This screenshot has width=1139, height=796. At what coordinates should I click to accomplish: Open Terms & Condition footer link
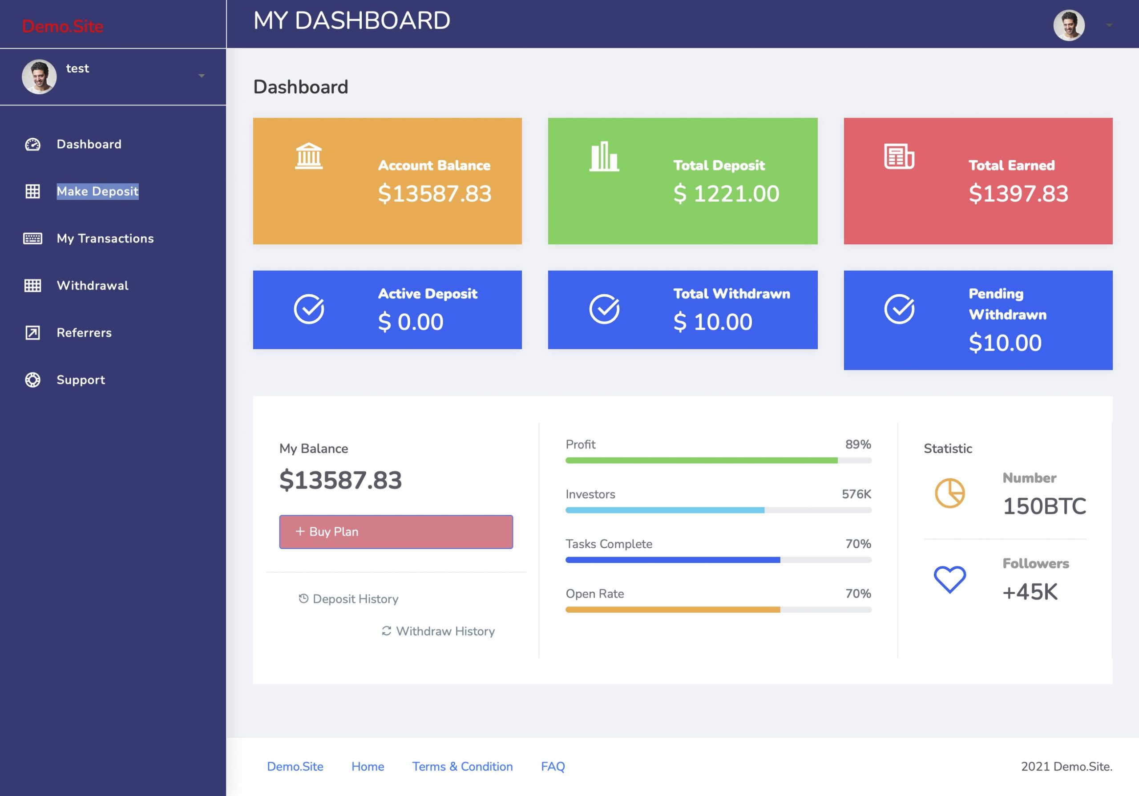pos(462,766)
